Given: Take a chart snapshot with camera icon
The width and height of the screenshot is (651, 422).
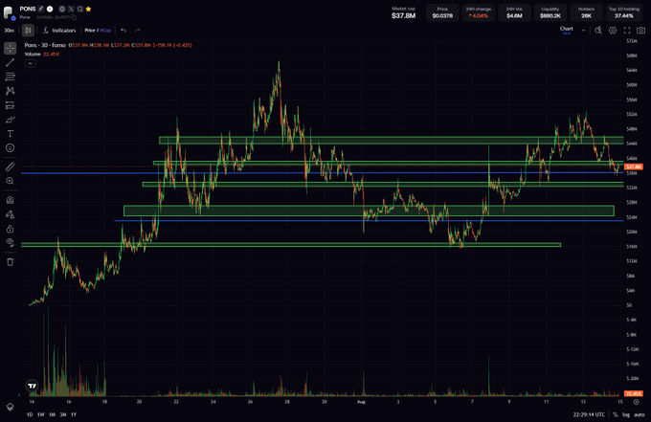Looking at the screenshot, I should (641, 31).
